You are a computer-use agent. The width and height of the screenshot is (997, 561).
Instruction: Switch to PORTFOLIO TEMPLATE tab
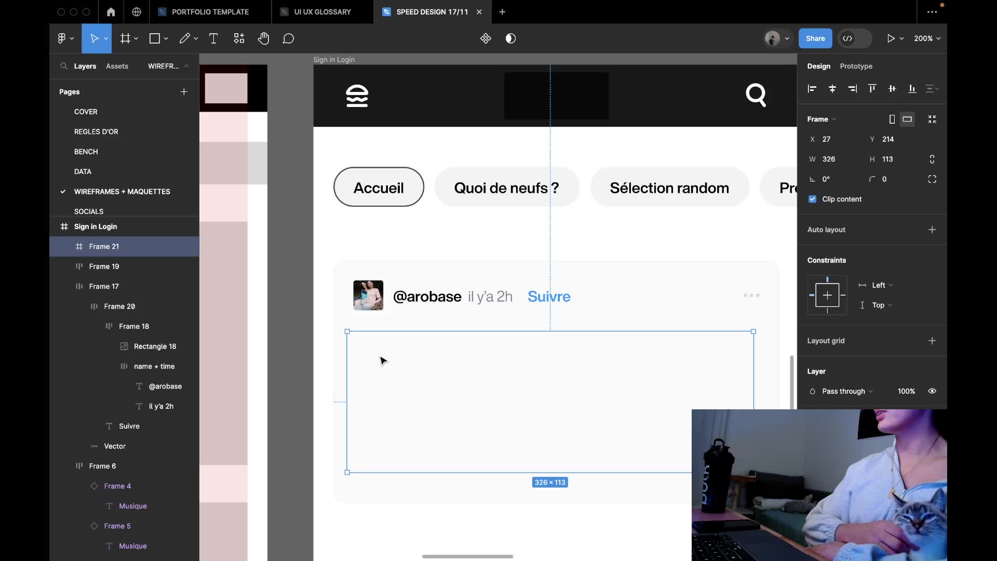coord(210,11)
